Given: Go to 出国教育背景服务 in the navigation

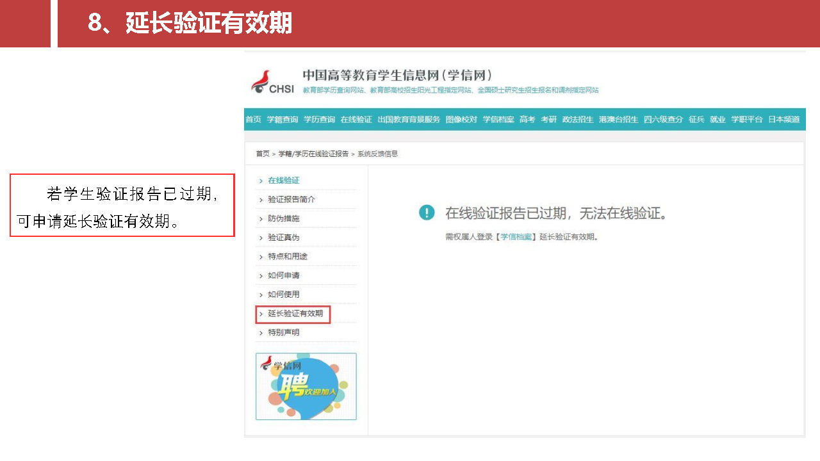Looking at the screenshot, I should (409, 120).
